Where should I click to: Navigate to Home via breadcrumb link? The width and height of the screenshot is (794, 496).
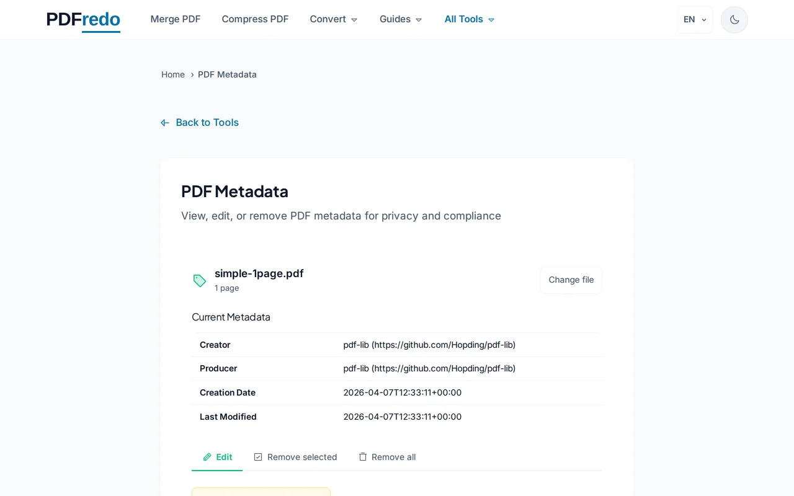click(x=173, y=74)
